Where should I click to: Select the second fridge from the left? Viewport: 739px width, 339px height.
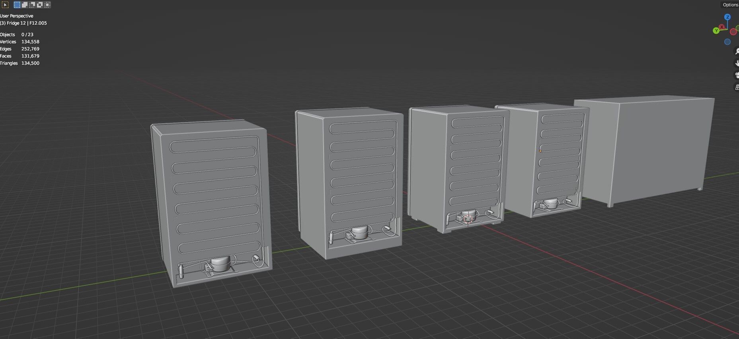tap(349, 183)
